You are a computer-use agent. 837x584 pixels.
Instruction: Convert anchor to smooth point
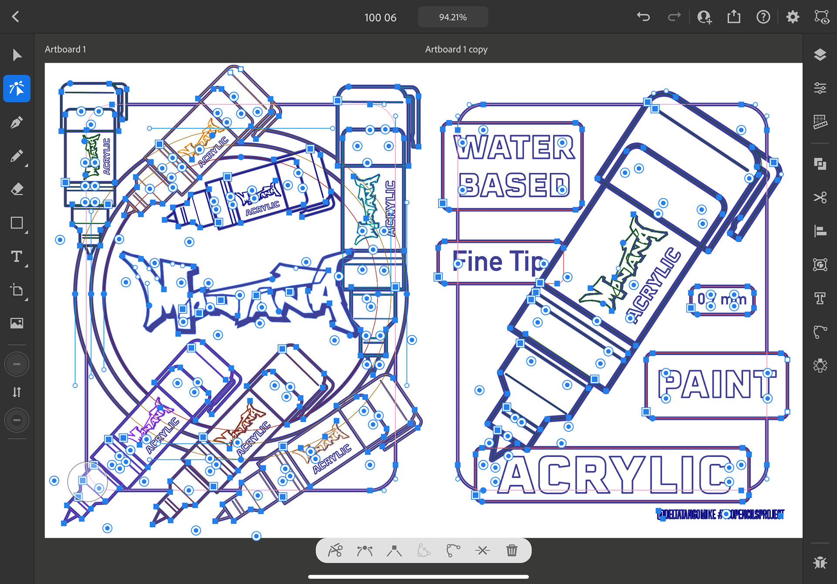(364, 550)
